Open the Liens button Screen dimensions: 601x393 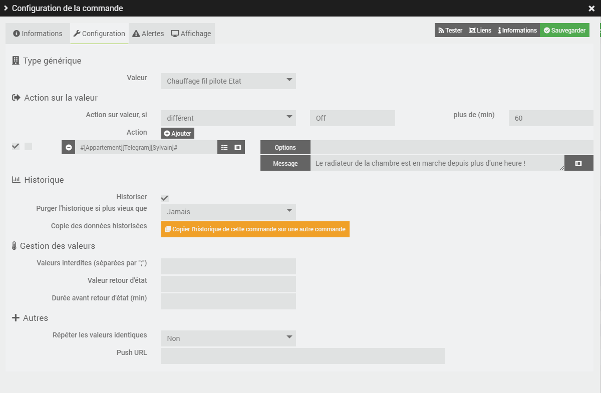480,30
